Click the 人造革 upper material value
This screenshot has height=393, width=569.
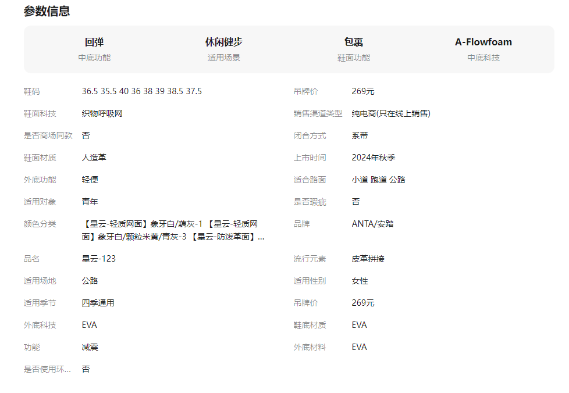coord(94,158)
